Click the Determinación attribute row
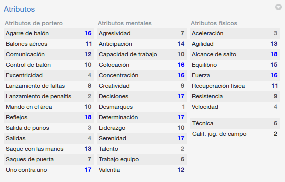Image resolution: width=285 pixels, height=182 pixels. click(x=142, y=117)
